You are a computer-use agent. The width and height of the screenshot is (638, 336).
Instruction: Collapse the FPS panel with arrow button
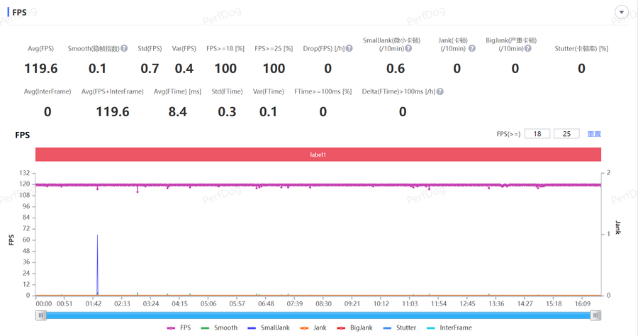[622, 12]
